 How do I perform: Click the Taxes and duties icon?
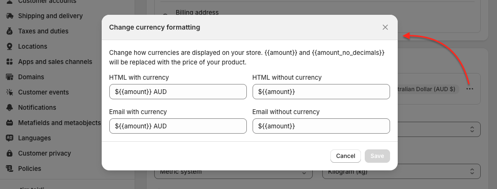(10, 31)
